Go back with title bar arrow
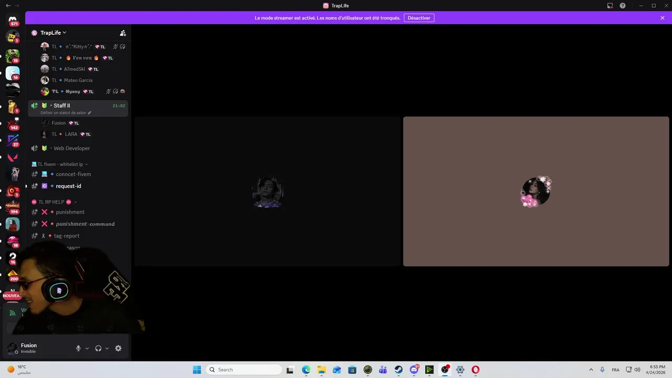This screenshot has width=672, height=378. coord(7,5)
